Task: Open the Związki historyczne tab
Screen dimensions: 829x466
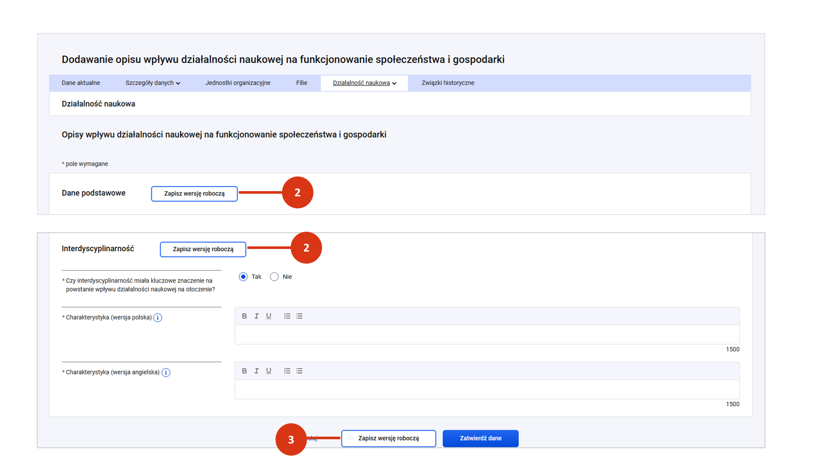Action: tap(448, 83)
